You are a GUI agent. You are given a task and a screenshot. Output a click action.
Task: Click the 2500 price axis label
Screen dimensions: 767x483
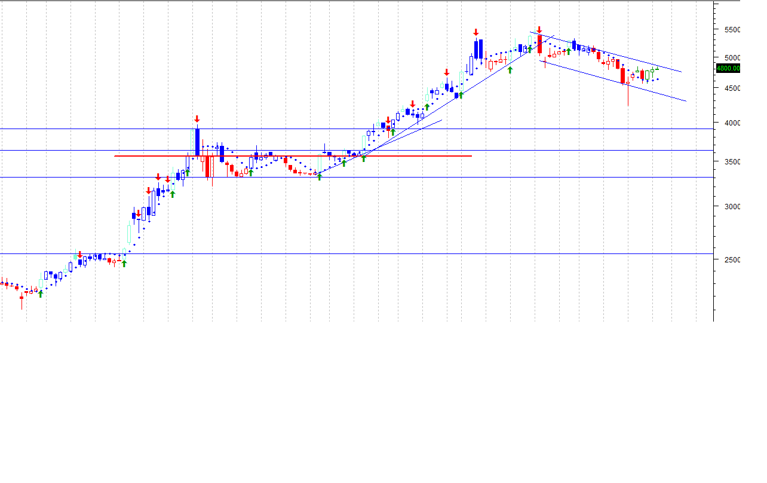(x=732, y=259)
